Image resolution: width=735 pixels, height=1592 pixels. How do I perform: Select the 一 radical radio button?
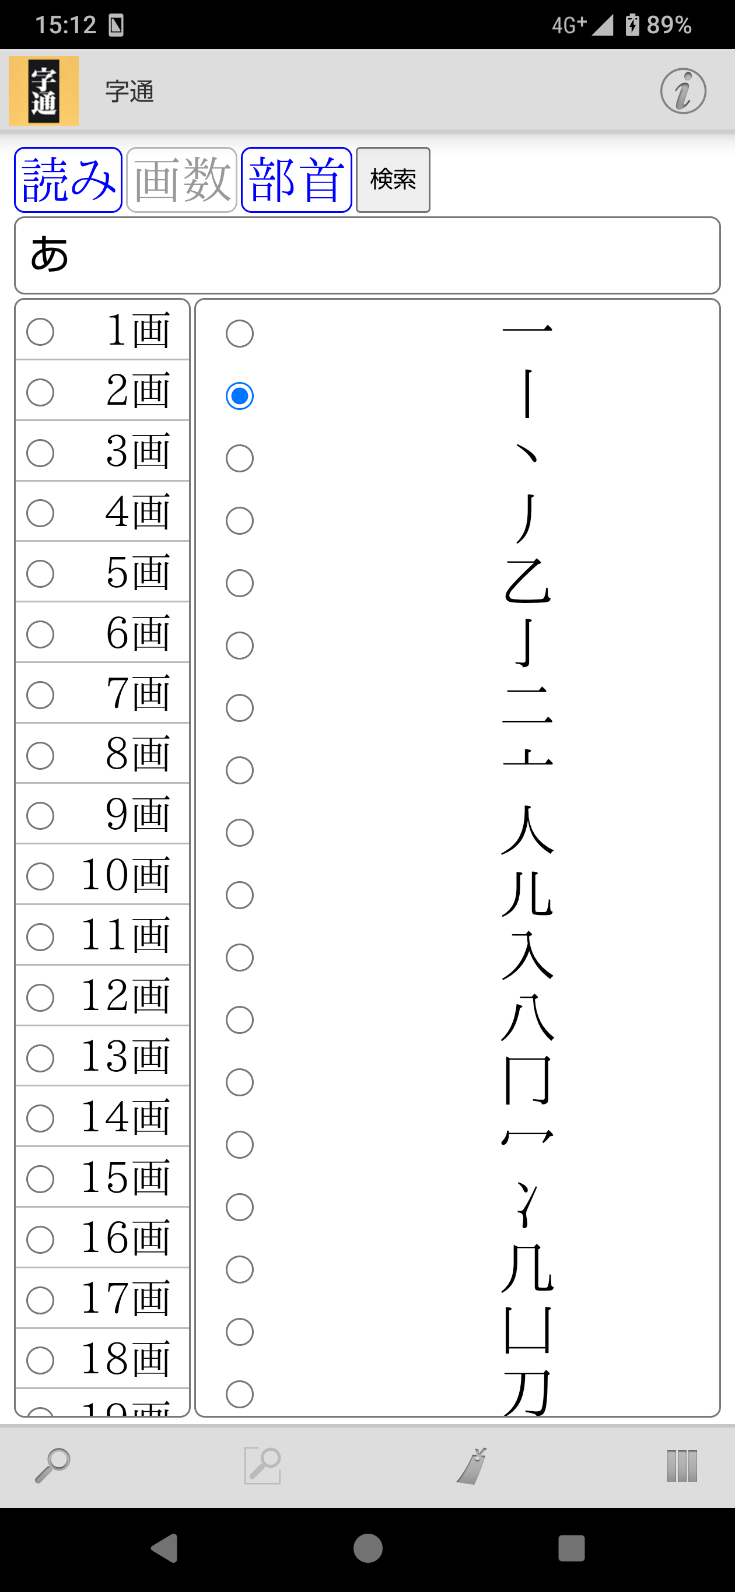pyautogui.click(x=240, y=334)
